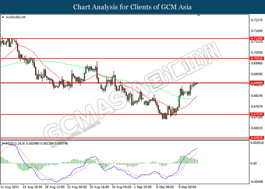Click the 0.69395 price axis value
Viewport: 265px width, 189px height.
click(257, 74)
